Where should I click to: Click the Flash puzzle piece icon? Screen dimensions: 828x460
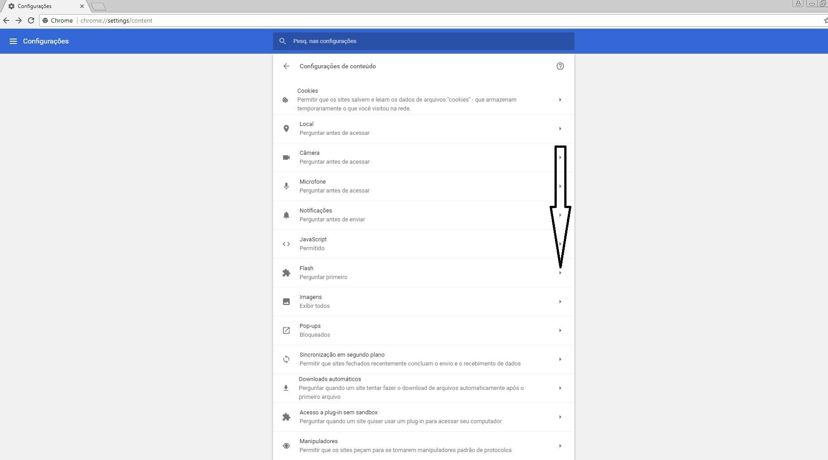(286, 273)
